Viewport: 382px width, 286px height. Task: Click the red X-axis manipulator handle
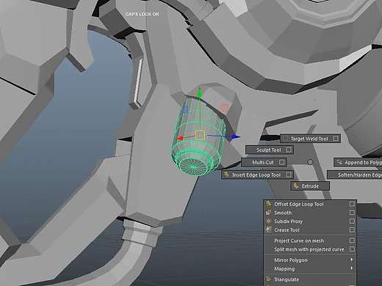pyautogui.click(x=181, y=139)
